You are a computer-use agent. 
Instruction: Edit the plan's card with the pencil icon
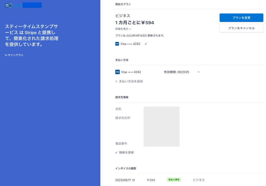(x=146, y=44)
